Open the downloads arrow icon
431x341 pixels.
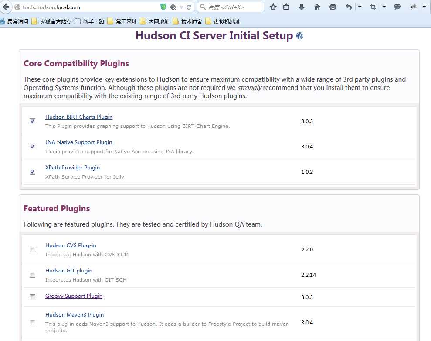pyautogui.click(x=302, y=7)
